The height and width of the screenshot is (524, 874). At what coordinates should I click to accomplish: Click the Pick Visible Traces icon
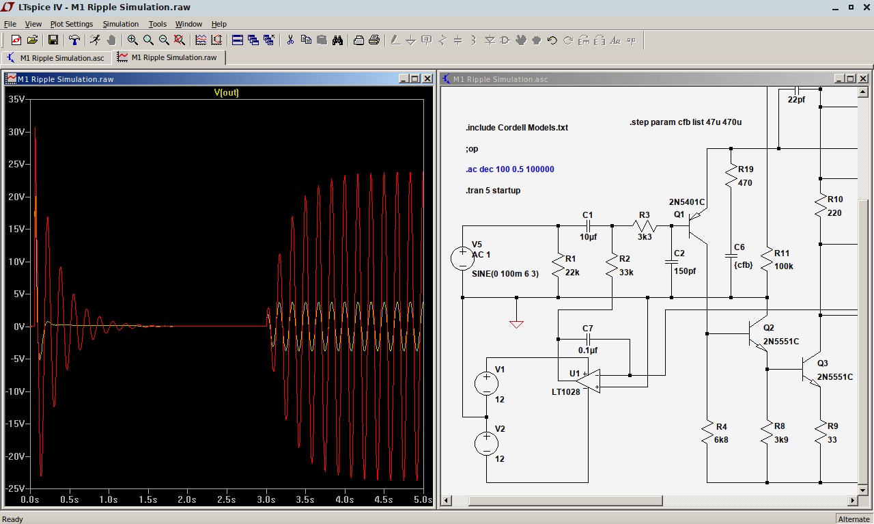click(200, 40)
